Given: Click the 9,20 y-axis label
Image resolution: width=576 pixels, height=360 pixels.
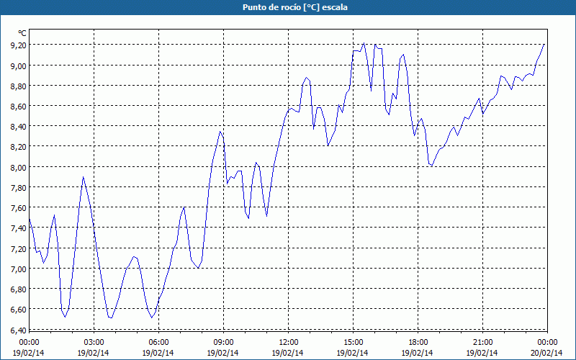Looking at the screenshot, I should pyautogui.click(x=19, y=45).
